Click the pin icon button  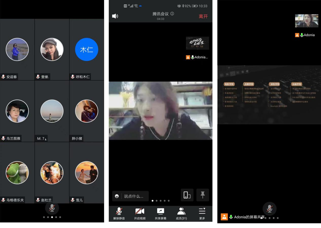(x=203, y=195)
